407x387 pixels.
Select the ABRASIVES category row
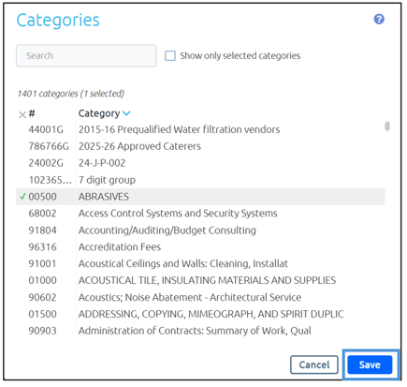coord(200,197)
